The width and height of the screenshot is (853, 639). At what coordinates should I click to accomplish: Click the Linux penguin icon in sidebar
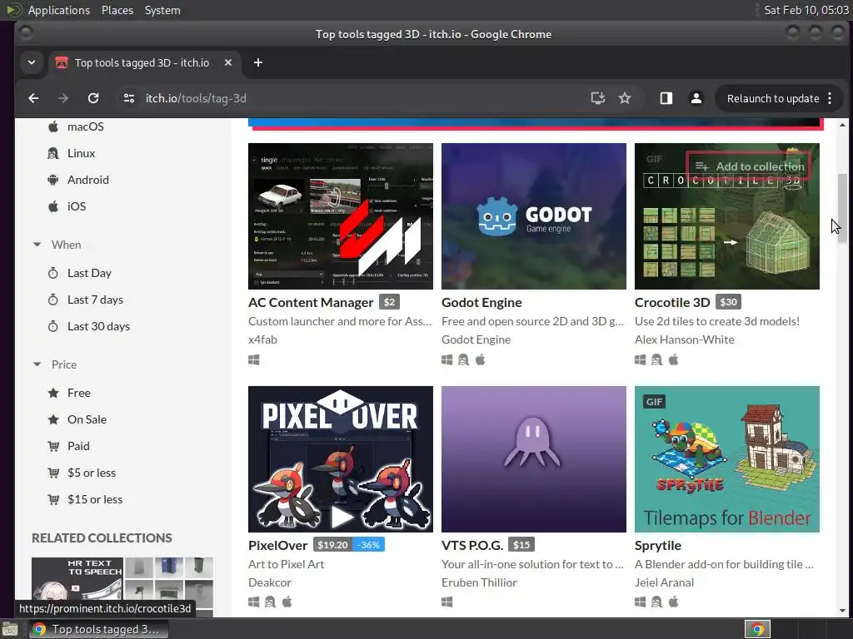(52, 153)
